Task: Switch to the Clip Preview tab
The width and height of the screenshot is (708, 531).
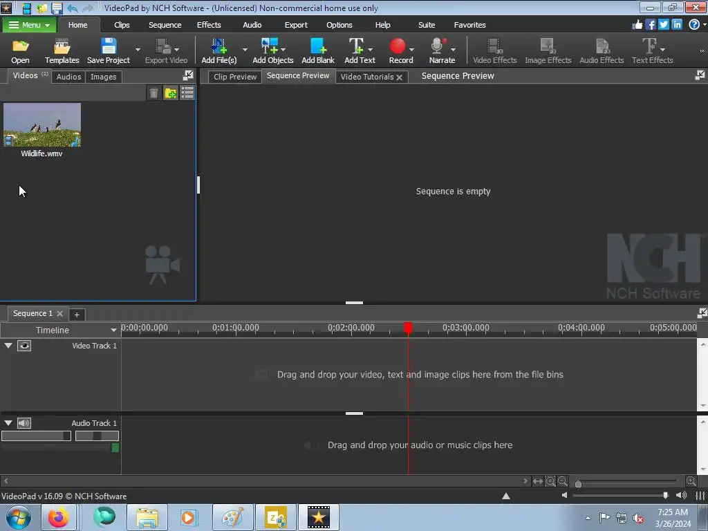Action: [x=235, y=77]
